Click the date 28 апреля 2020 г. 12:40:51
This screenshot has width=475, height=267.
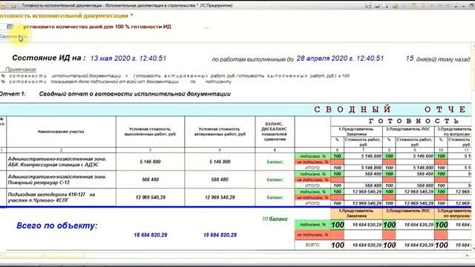point(340,58)
